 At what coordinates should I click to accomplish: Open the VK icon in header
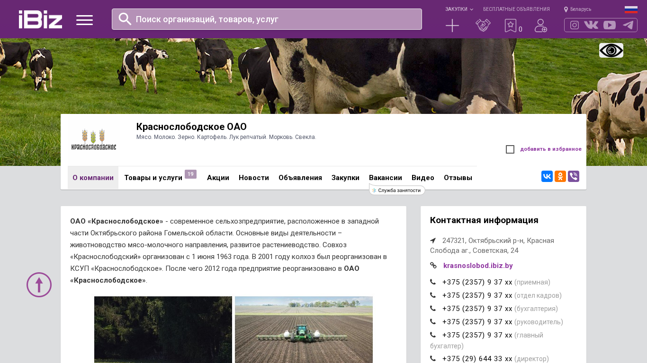(591, 25)
